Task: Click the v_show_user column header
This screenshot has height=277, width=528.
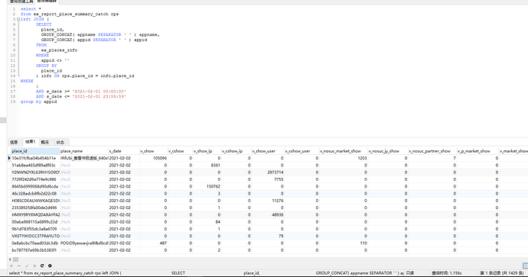Action: point(267,151)
